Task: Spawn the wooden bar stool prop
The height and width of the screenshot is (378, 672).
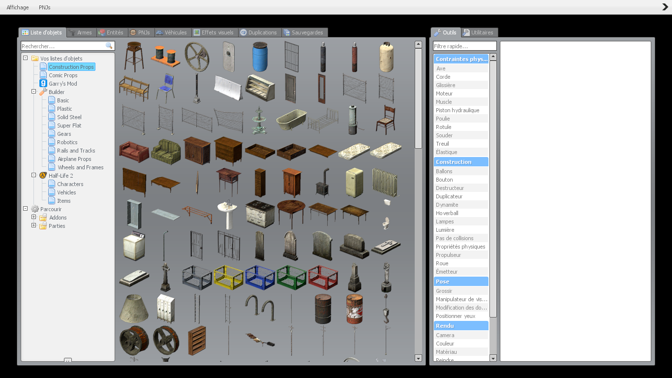Action: pyautogui.click(x=134, y=57)
